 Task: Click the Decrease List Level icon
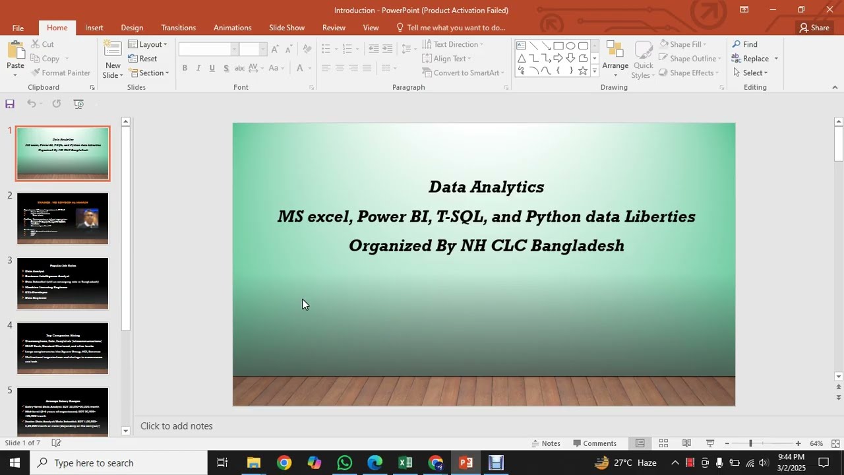click(x=373, y=49)
